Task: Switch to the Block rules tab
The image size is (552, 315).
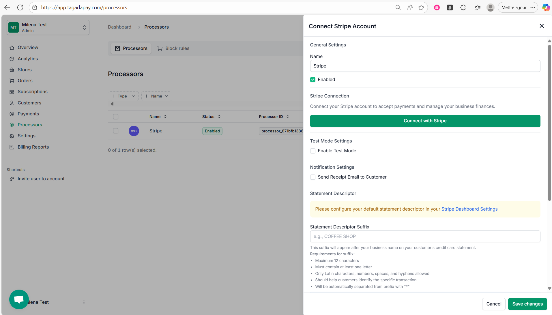Action: coord(173,48)
